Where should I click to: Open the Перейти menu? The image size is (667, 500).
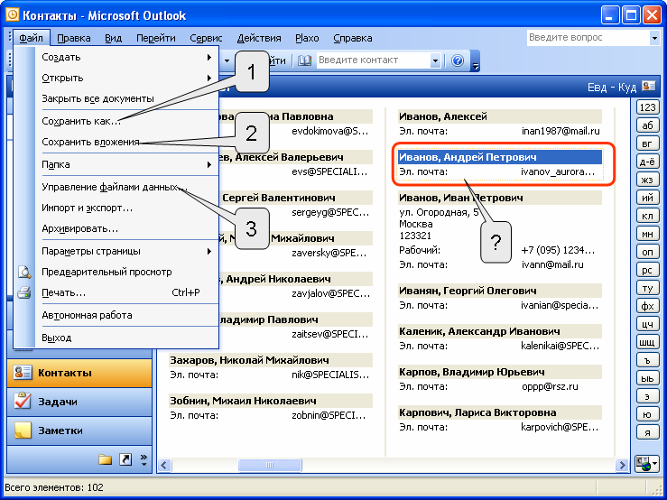click(155, 38)
